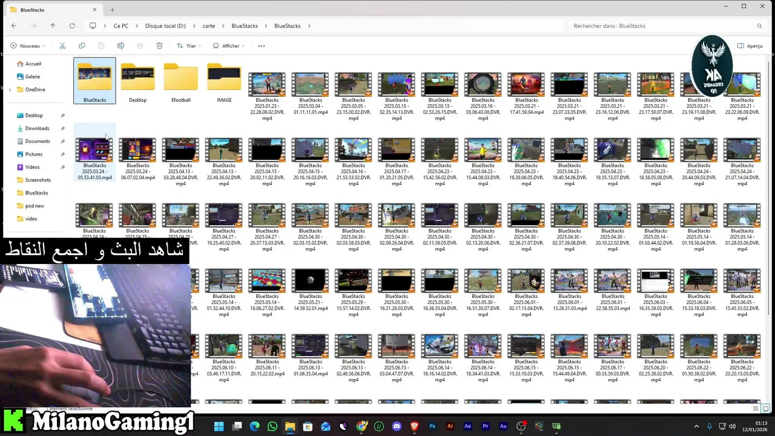Click the Cut scissors icon in toolbar

coord(62,46)
